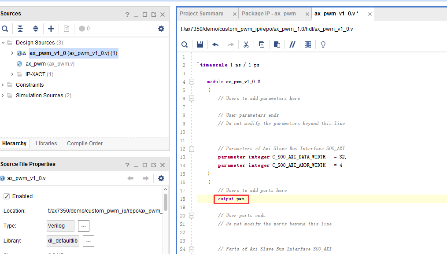Switch to the Compile Order tab
Viewport: 447px width, 254px height.
[x=85, y=144]
